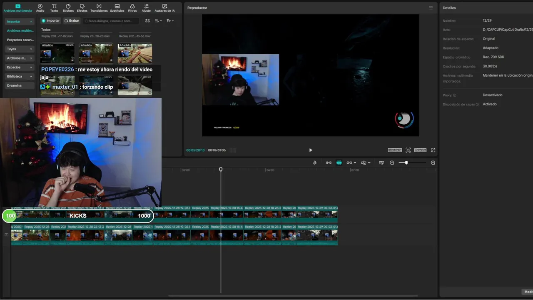
Task: Click the Proxy value Desactivado
Action: (493, 95)
